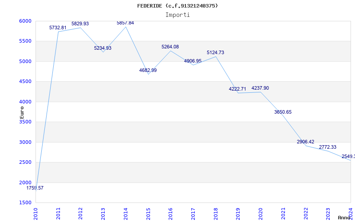355x222 pixels.
Task: Click the Euro y-axis label
Action: pyautogui.click(x=22, y=111)
